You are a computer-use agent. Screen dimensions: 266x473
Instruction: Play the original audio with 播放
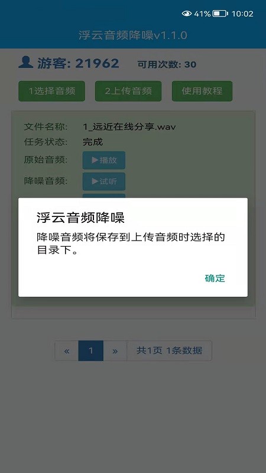point(104,160)
